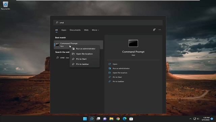Screen dimensions: 216x122
Task: Launch File Explorer from the taskbar
Action: [111, 119]
